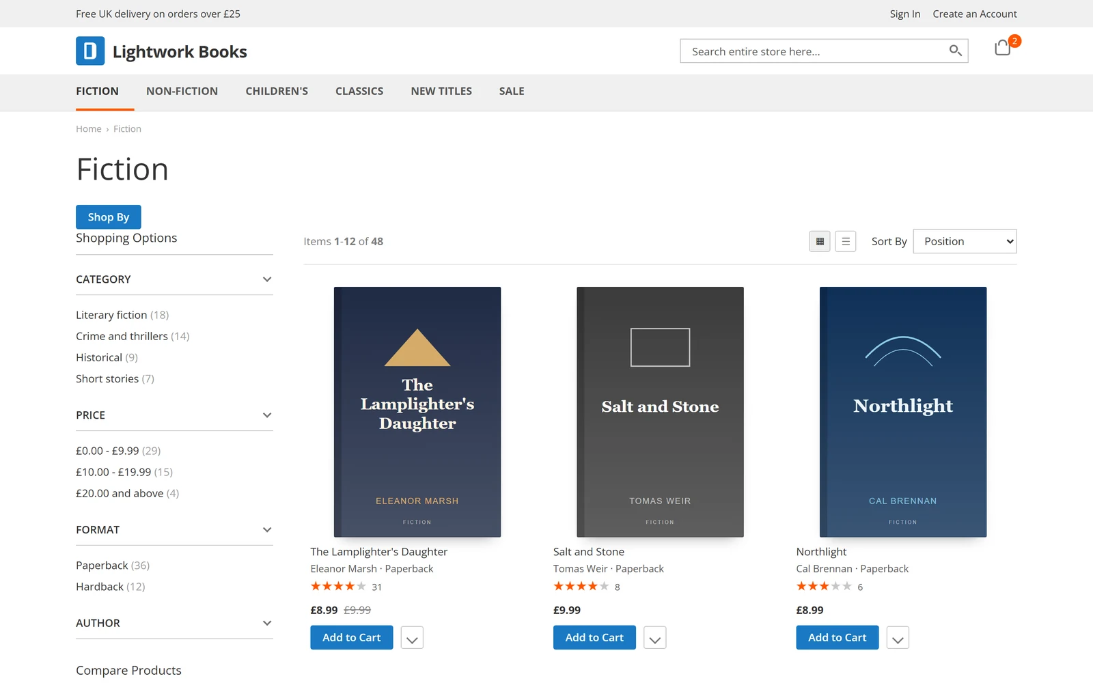Click Create an Account link
Screen dimensions: 1093x683
point(975,14)
